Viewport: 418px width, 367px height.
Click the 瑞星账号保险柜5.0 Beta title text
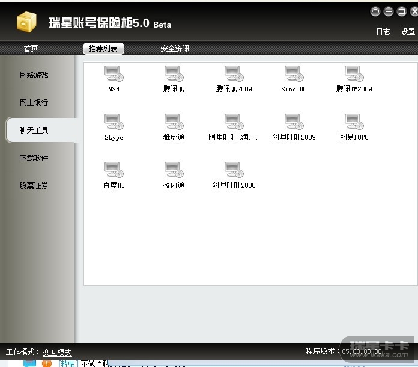[110, 23]
